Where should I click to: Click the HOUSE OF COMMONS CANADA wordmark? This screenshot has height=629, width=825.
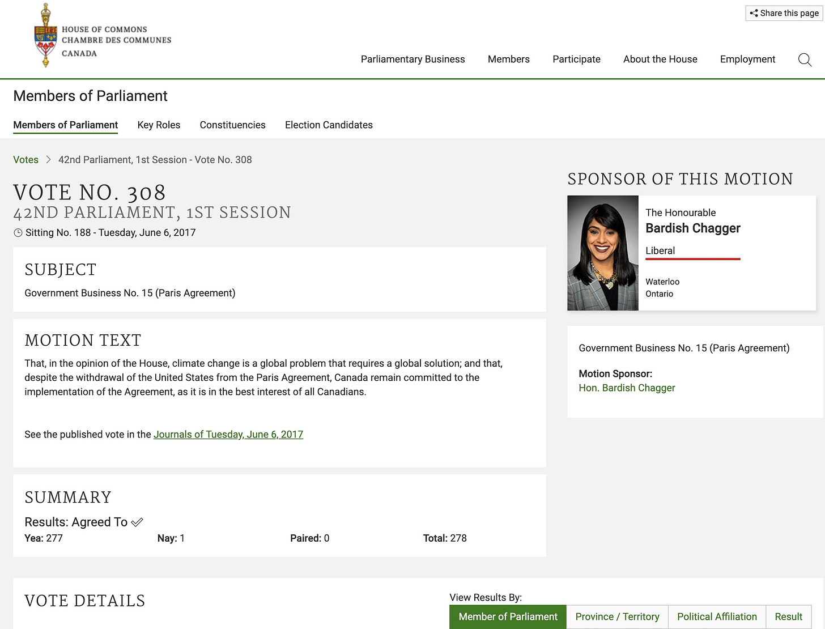(x=116, y=41)
